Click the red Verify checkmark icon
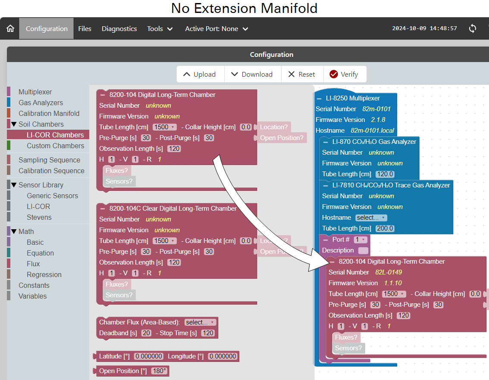This screenshot has width=489, height=380. [x=334, y=74]
